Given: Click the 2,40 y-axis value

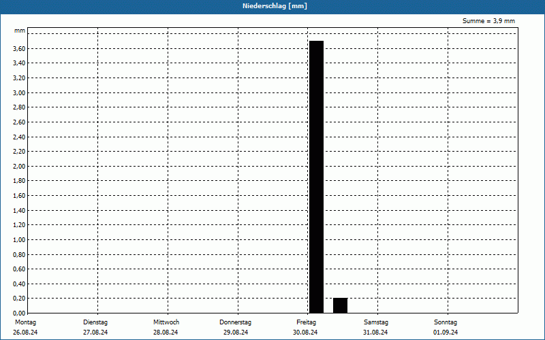Looking at the screenshot, I should tap(19, 137).
